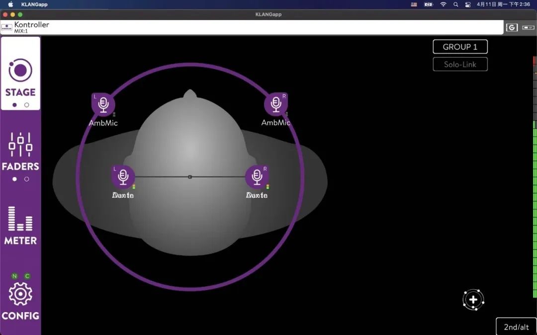Click the green N status indicator

coord(14,276)
